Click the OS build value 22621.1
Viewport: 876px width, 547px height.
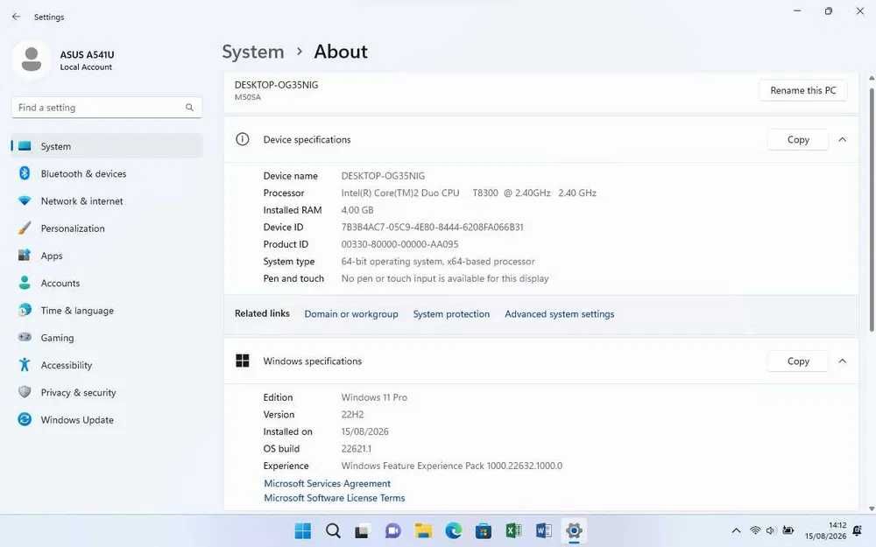(356, 449)
